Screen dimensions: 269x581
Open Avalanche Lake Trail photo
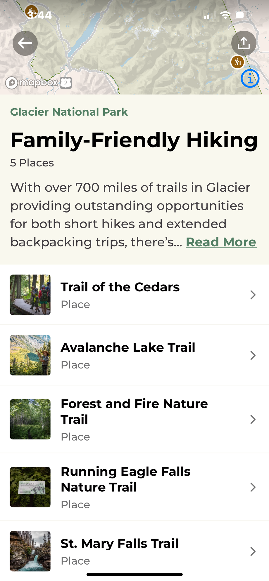30,355
